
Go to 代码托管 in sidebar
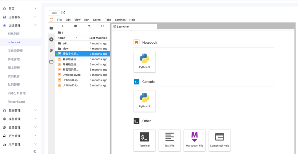(x=14, y=76)
